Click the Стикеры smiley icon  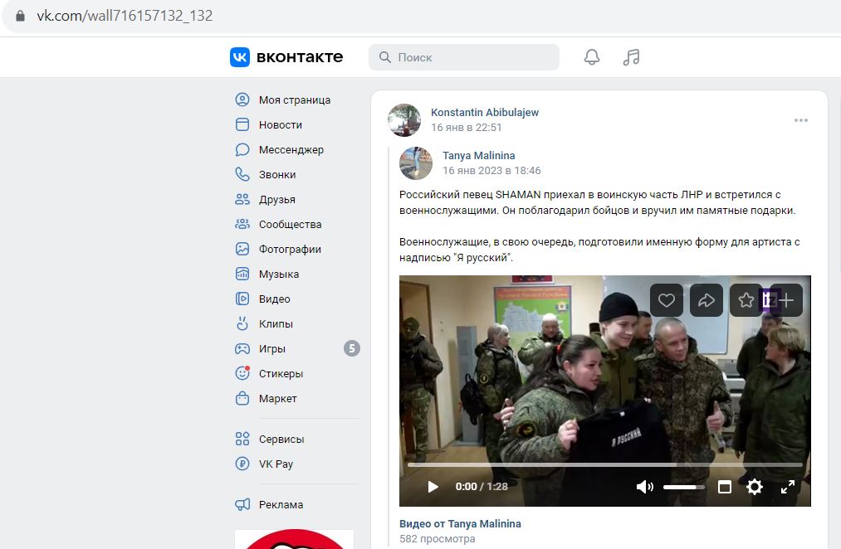click(242, 373)
